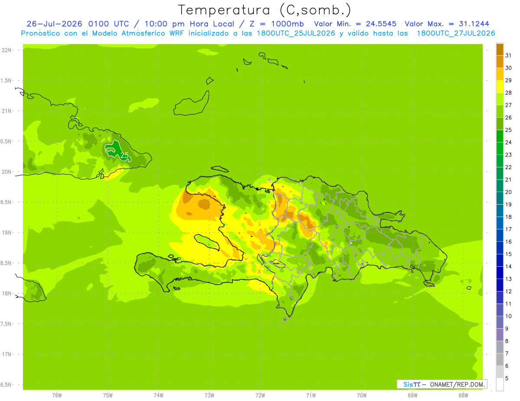
Task: Click the color bar segment between 29 and 30
Action: [x=500, y=74]
